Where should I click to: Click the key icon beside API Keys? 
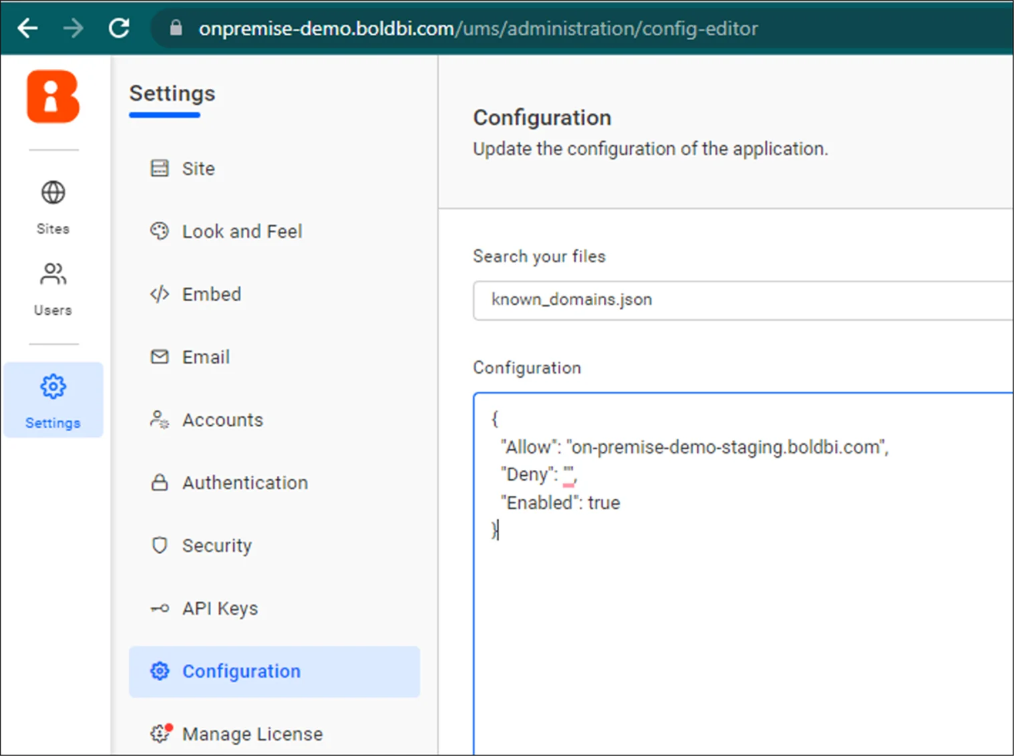(160, 608)
